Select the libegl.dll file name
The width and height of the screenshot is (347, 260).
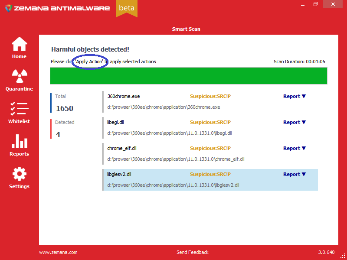[x=115, y=122]
